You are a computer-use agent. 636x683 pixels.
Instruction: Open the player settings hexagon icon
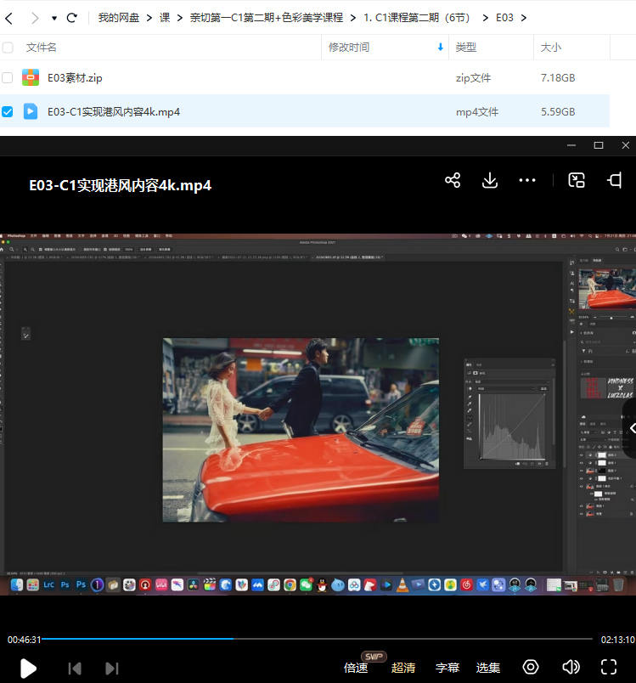point(531,667)
